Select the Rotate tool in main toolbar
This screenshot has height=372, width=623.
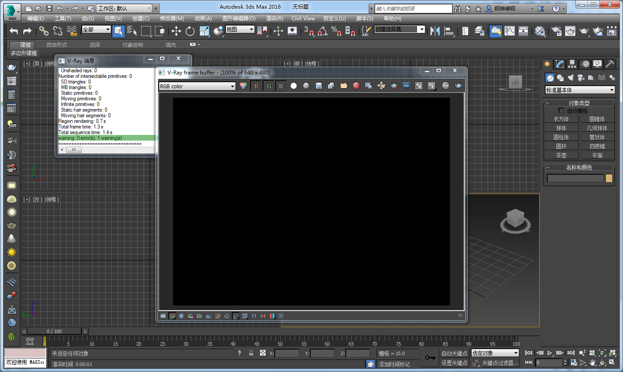[x=190, y=31]
